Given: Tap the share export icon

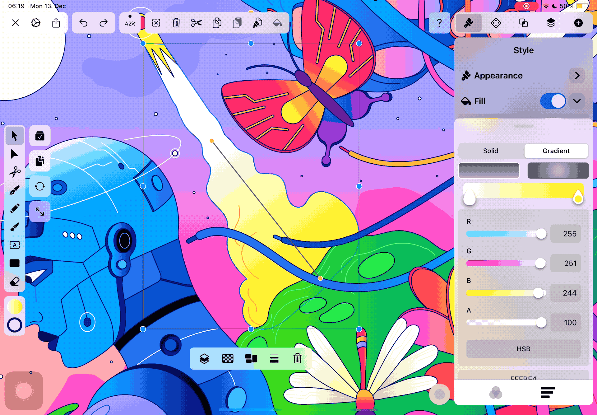Looking at the screenshot, I should (56, 23).
